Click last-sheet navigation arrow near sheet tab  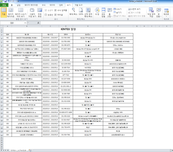[8, 150]
